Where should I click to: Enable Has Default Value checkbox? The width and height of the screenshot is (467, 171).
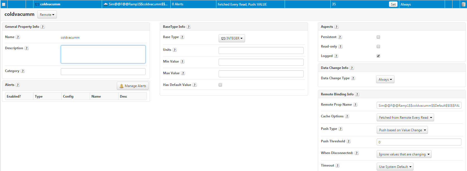[x=220, y=85]
